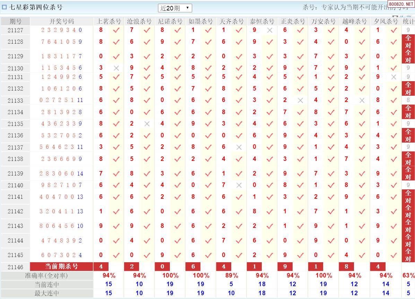This screenshot has height=299, width=415.
Task: Click the 全对 badge in row 21132
Action: 408,89
